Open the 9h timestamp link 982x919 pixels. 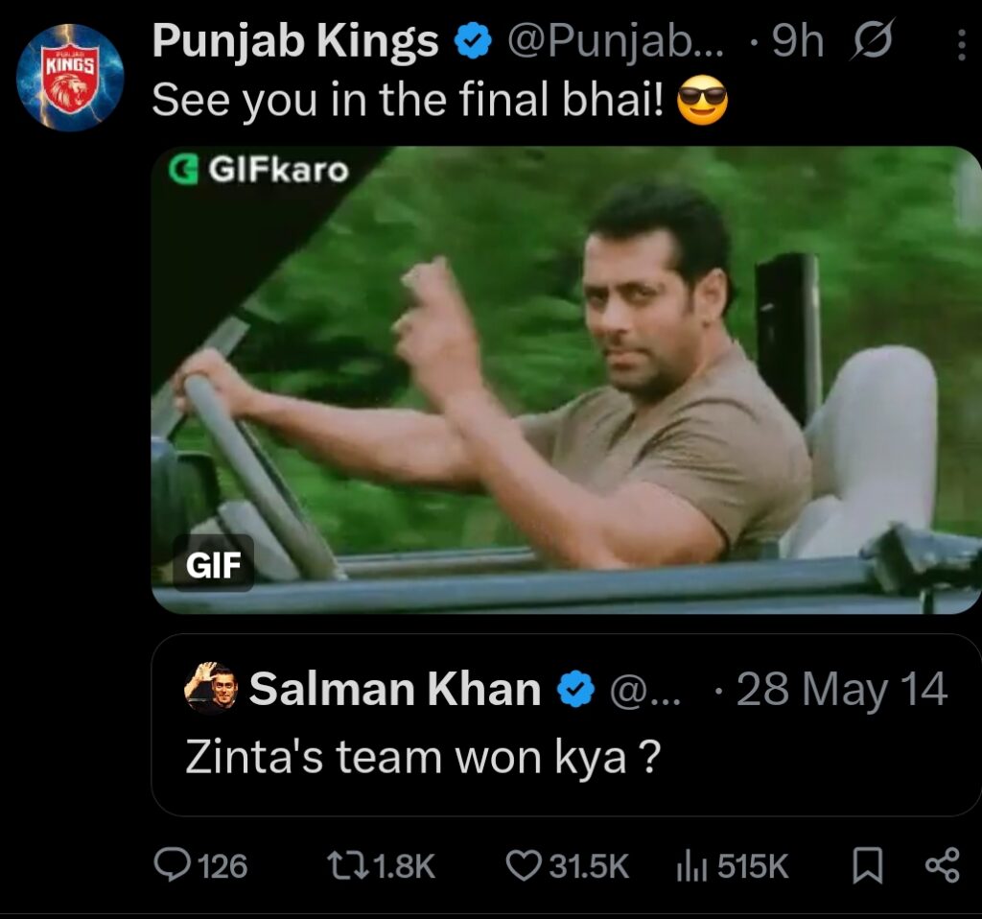coord(797,42)
